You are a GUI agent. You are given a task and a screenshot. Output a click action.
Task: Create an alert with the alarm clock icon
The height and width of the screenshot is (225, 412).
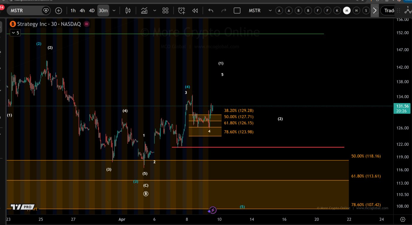[182, 11]
